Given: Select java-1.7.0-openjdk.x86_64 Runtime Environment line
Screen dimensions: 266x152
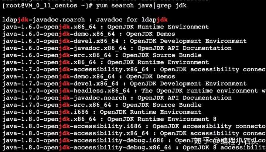Looking at the screenshot, I should (x=106, y=62).
